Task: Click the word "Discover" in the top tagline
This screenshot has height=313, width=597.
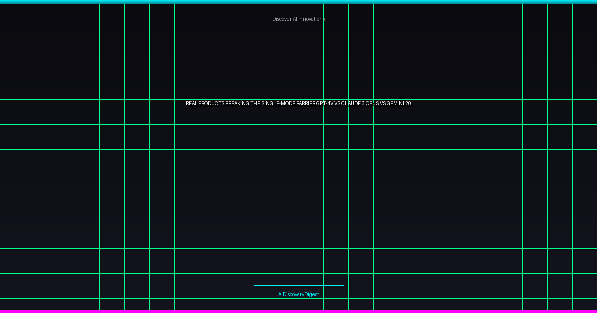Action: [x=281, y=19]
